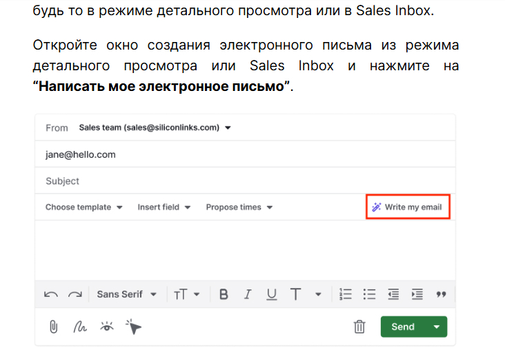Click the text color T icon
Viewport: 505px width, 361px height.
(x=295, y=294)
